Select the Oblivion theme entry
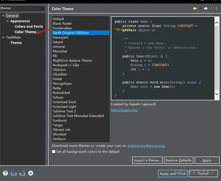 point(81,70)
